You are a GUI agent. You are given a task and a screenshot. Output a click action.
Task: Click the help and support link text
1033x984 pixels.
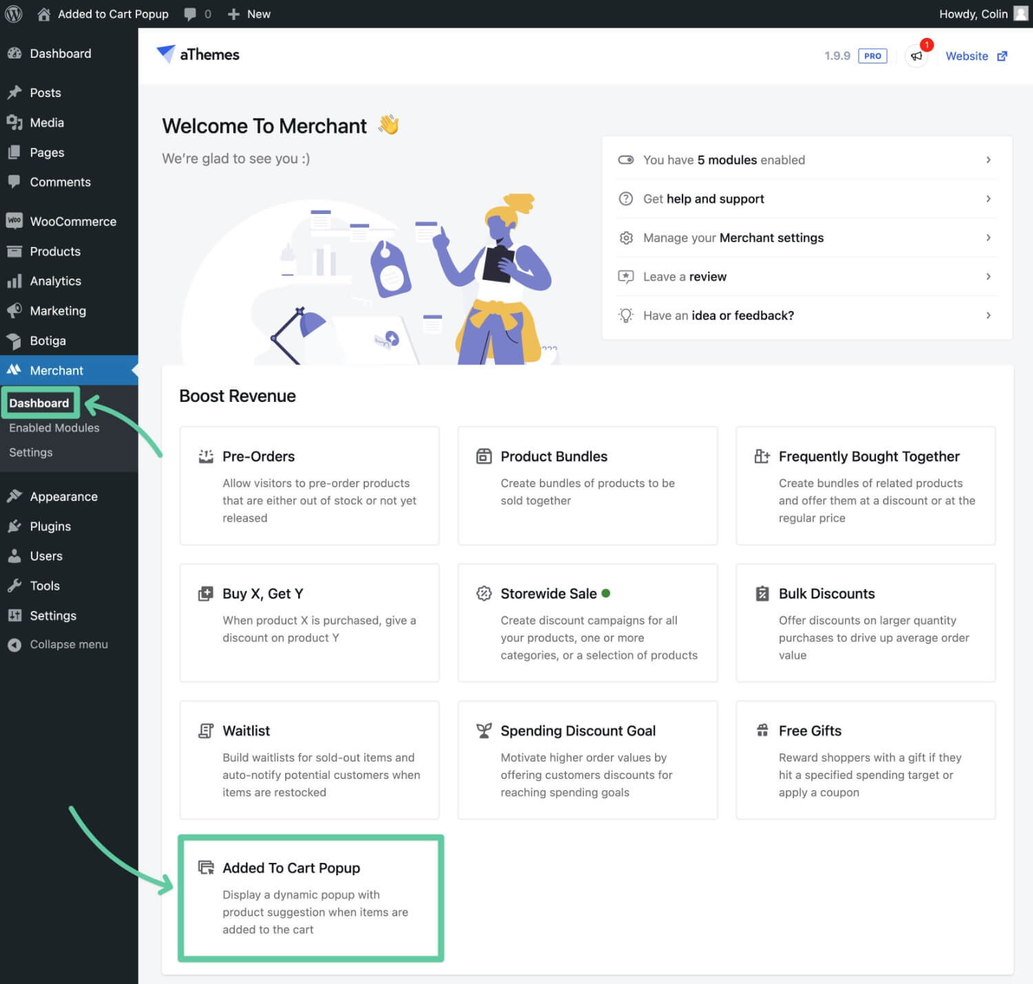(x=715, y=199)
